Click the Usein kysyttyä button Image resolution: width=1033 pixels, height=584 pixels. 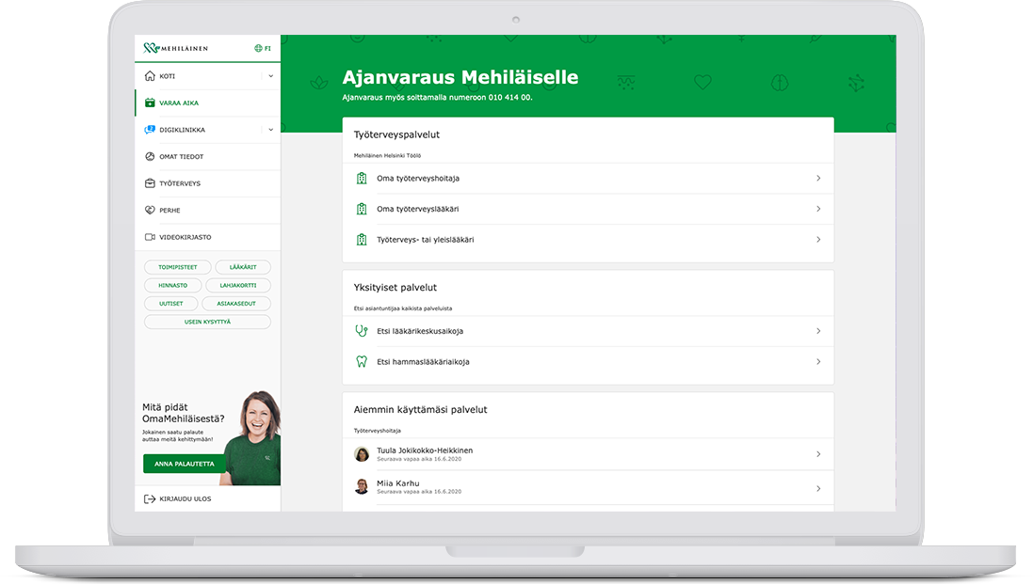click(x=207, y=323)
